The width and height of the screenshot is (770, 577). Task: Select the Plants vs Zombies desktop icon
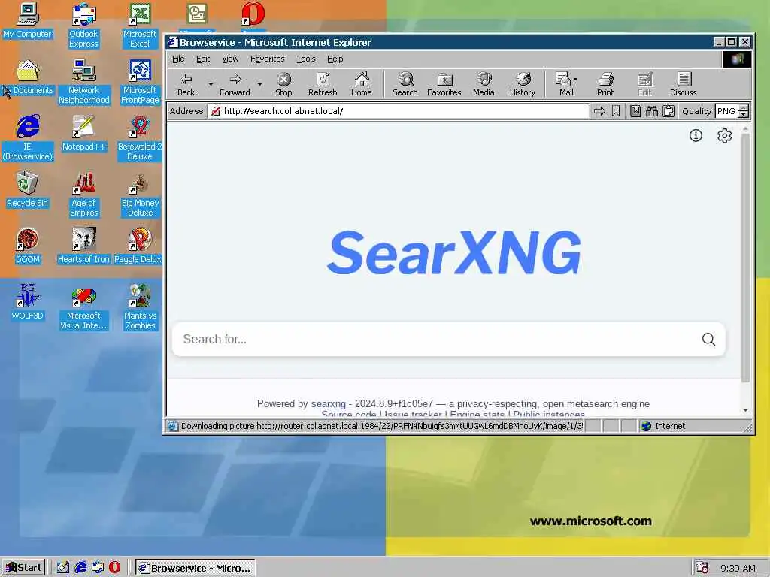coord(140,307)
